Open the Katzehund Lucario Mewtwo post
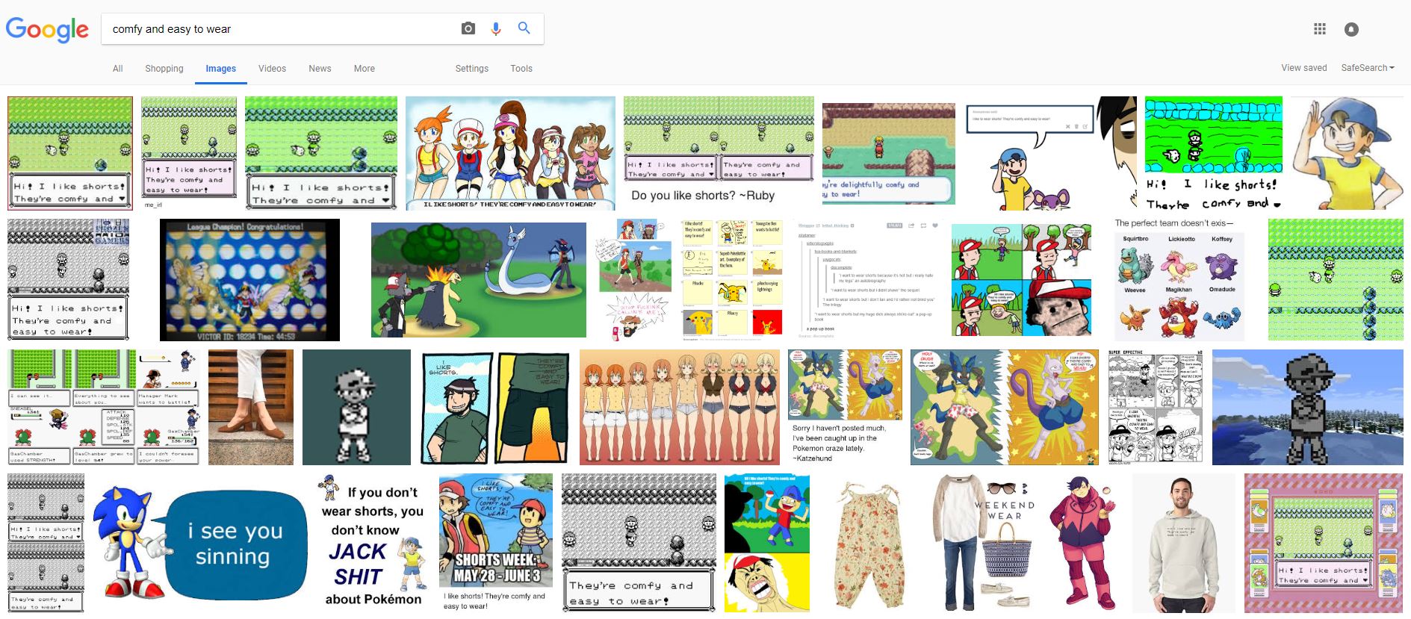1411x619 pixels. (x=845, y=407)
